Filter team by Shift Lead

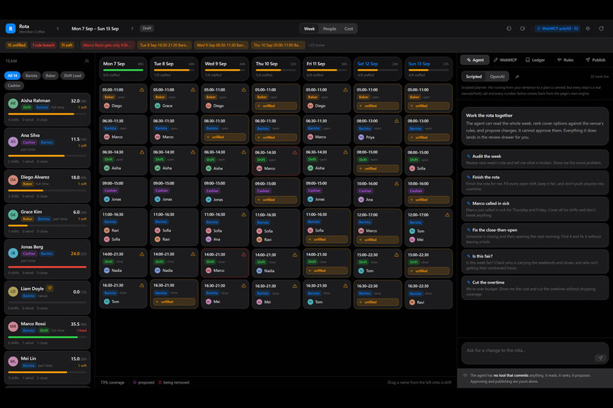[72, 75]
